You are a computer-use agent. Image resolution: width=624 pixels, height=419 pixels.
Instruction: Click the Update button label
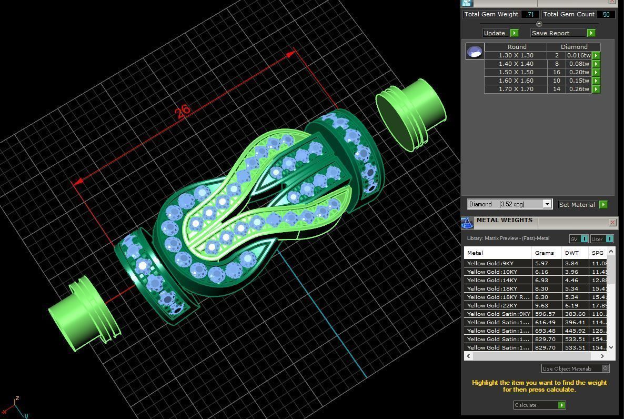pos(494,33)
